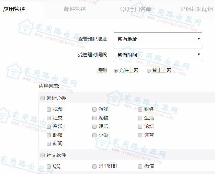Screen dimensions: 215x174
Task: Open the 邮件管控 tab
Action: 75,9
